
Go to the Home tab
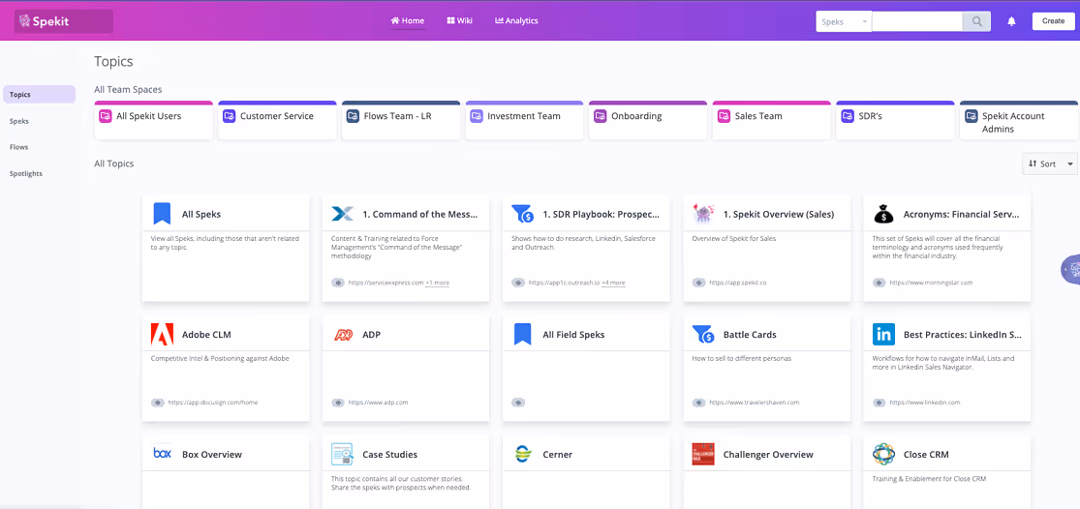point(408,20)
